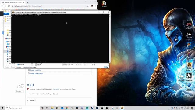Open Chrome's three-dot menu
Image resolution: width=195 pixels, height=110 pixels.
click(x=95, y=6)
